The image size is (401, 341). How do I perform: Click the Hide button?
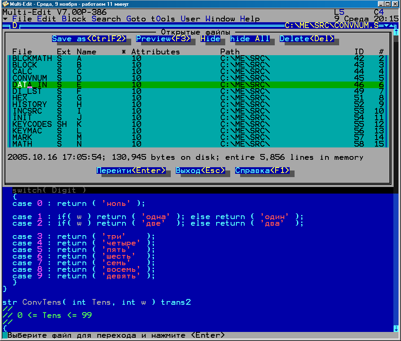[x=210, y=39]
